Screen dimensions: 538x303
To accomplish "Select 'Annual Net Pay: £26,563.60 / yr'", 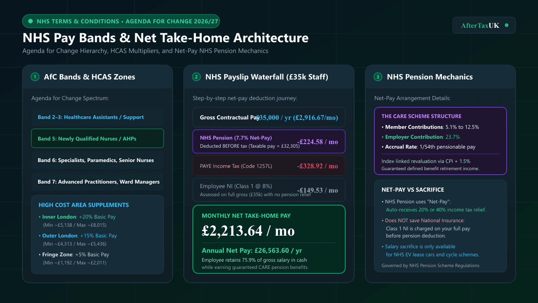I will (x=252, y=250).
